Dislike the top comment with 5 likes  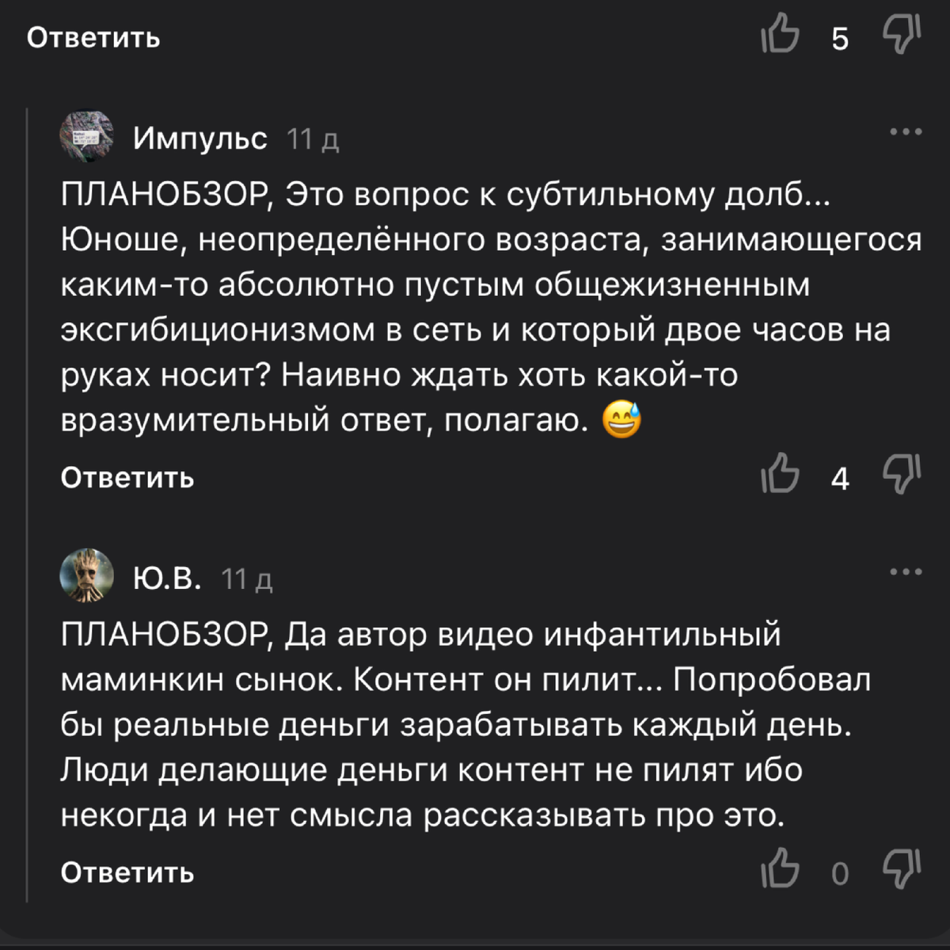coord(902,36)
